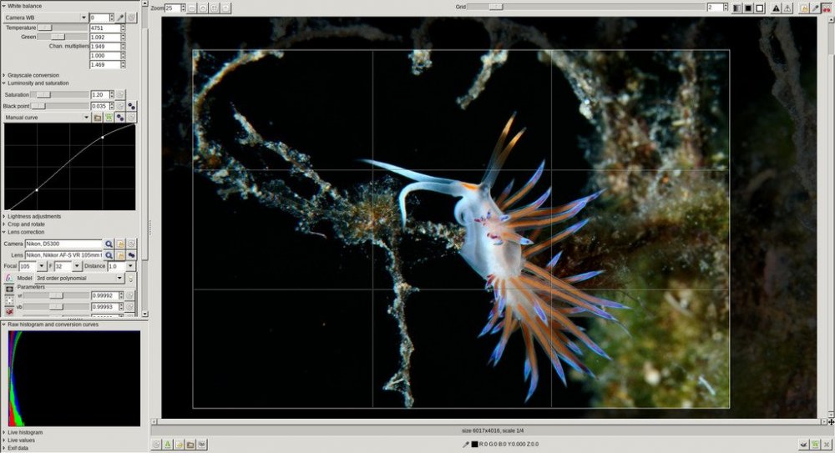Select the white frame icon in top toolbar

760,8
